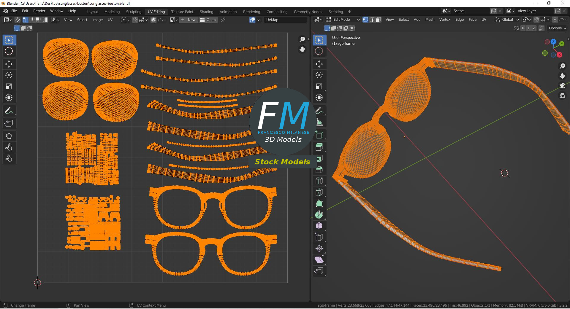Click the New image button
The width and height of the screenshot is (570, 309).
[x=189, y=20]
